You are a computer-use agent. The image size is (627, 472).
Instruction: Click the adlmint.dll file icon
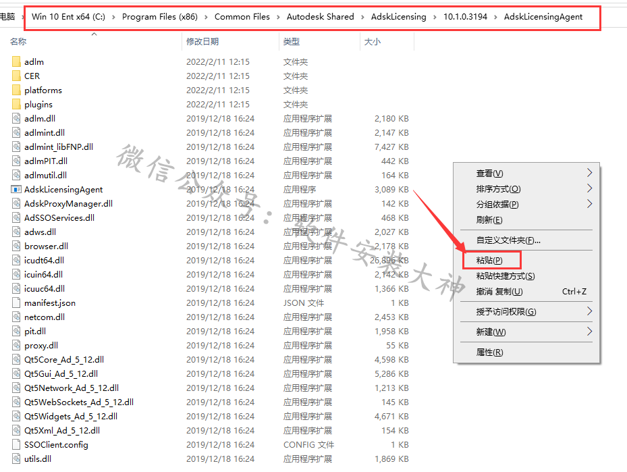point(16,133)
